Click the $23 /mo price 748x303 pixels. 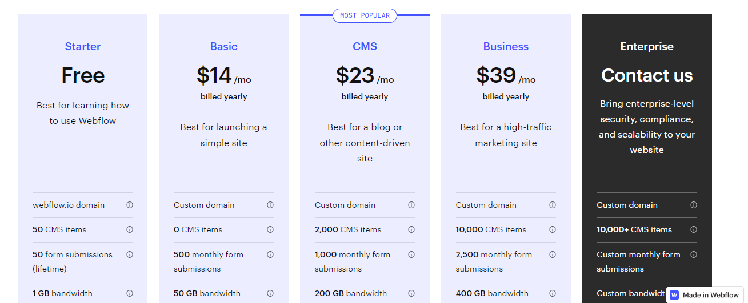[x=365, y=75]
